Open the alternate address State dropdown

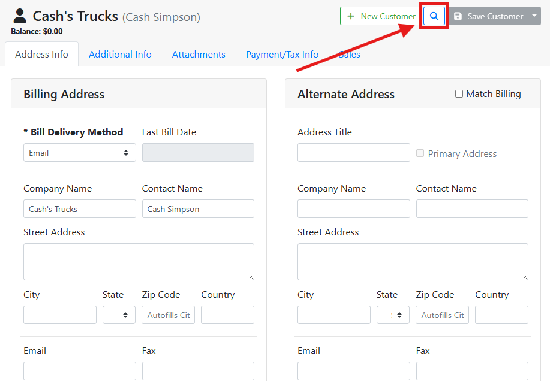coord(393,315)
